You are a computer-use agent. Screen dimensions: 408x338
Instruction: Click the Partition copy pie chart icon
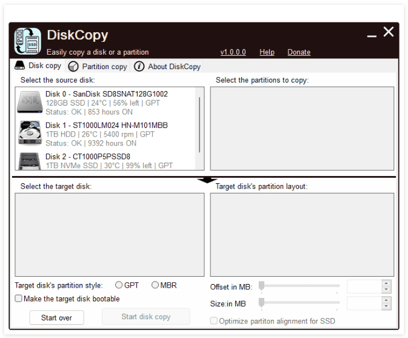click(73, 66)
